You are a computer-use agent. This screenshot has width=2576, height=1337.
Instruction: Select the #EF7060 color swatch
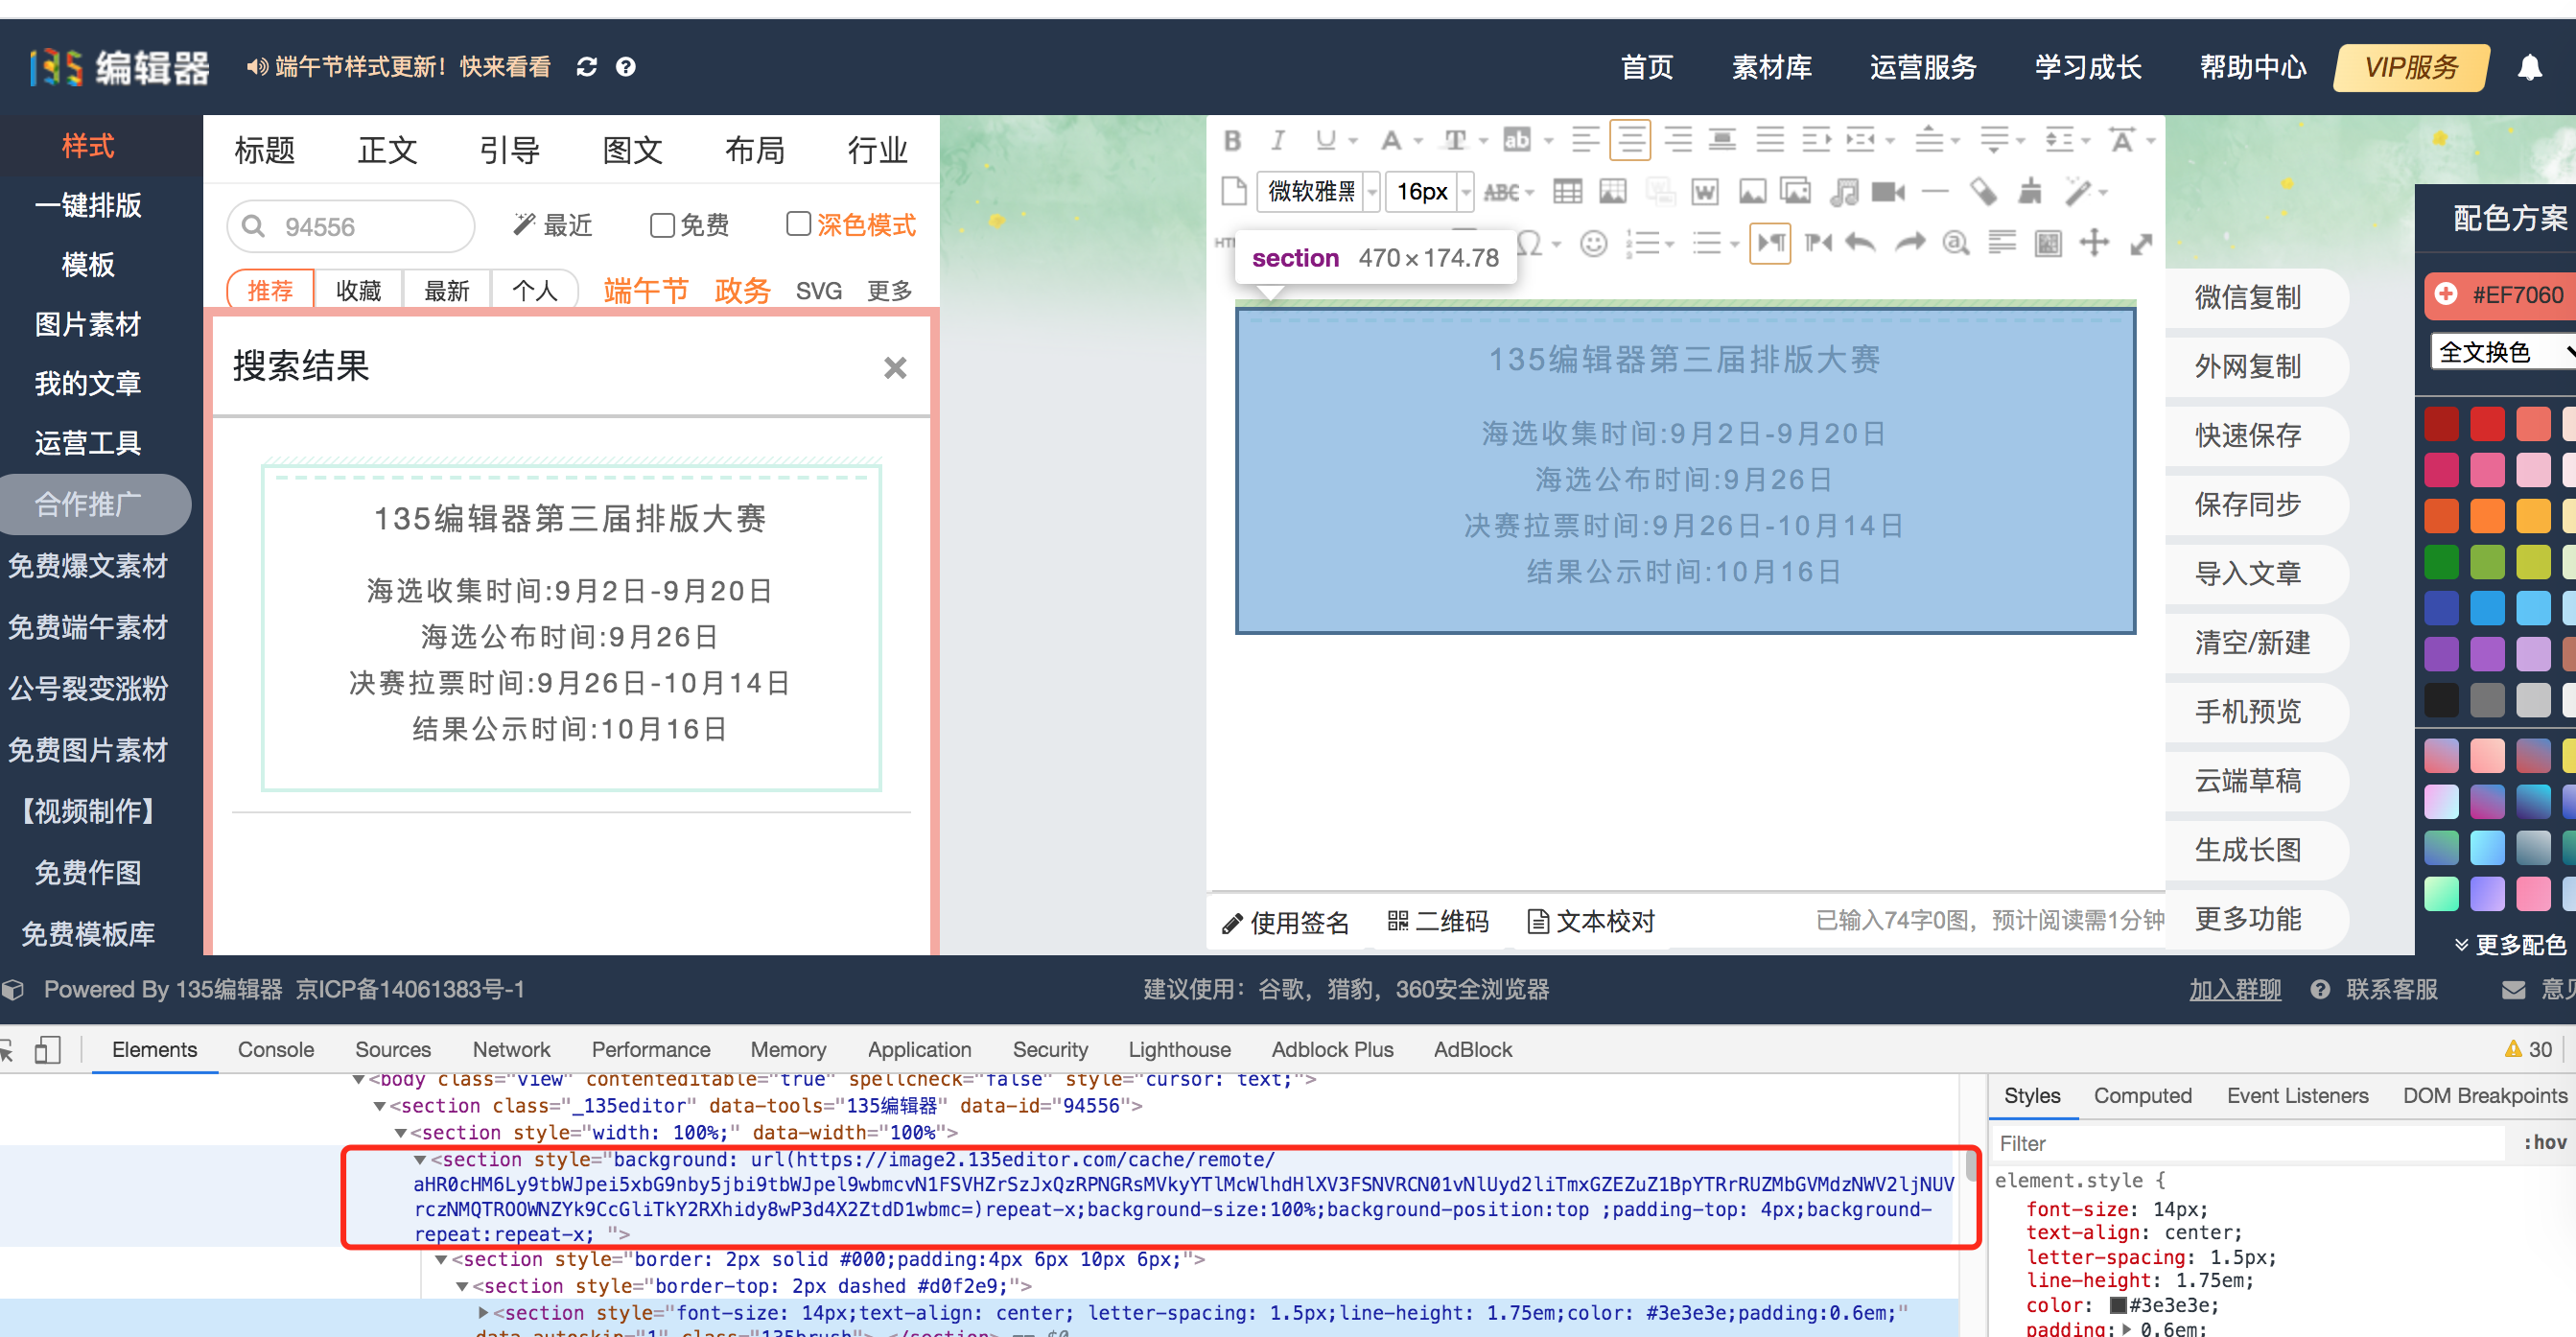click(x=2500, y=295)
